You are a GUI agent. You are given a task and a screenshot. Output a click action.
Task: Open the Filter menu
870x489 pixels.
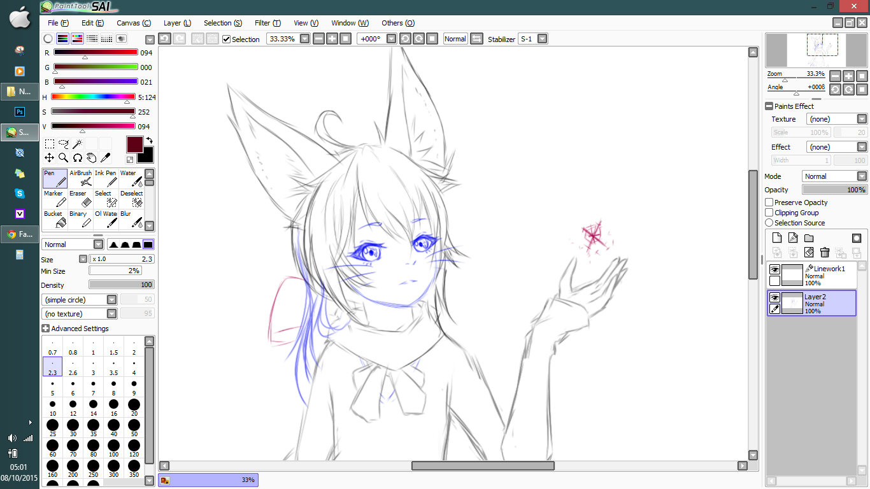267,23
